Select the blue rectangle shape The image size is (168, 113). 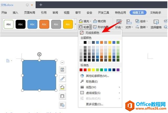coord(39,75)
